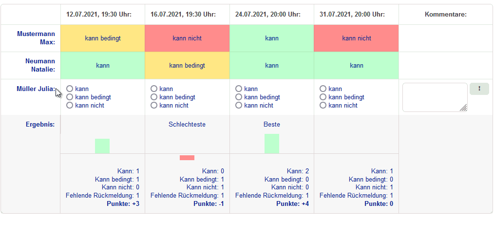The image size is (494, 240).
Task: Select 'kann' for Müller Julia on 12.07.2021
Action: coord(70,89)
